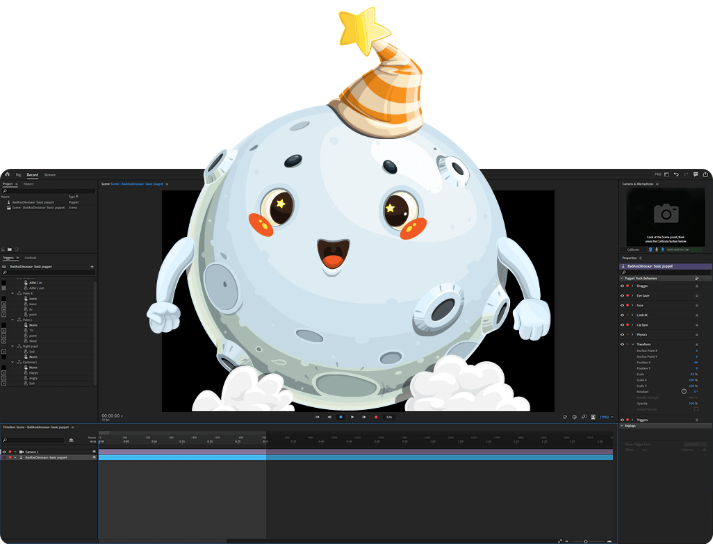
Task: Click the add trigger plus icon
Action: pos(92,267)
